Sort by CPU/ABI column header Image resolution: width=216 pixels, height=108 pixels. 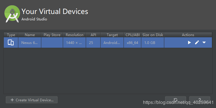coord(133,35)
